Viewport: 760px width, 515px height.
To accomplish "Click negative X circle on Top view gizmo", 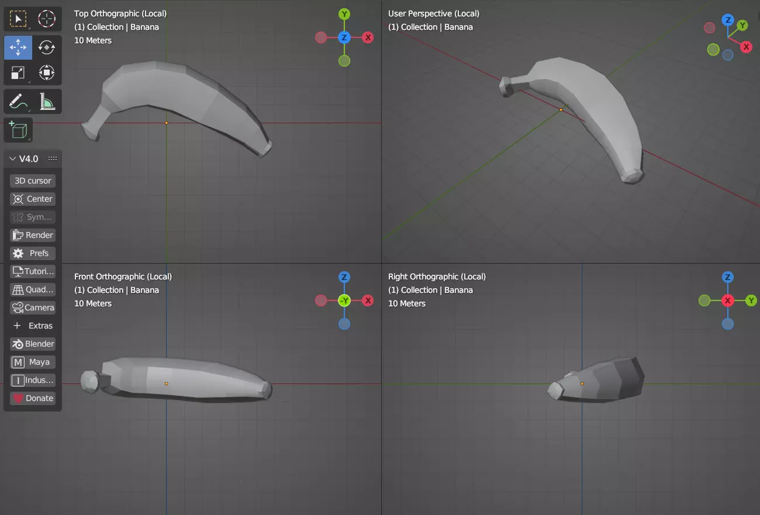I will (321, 37).
